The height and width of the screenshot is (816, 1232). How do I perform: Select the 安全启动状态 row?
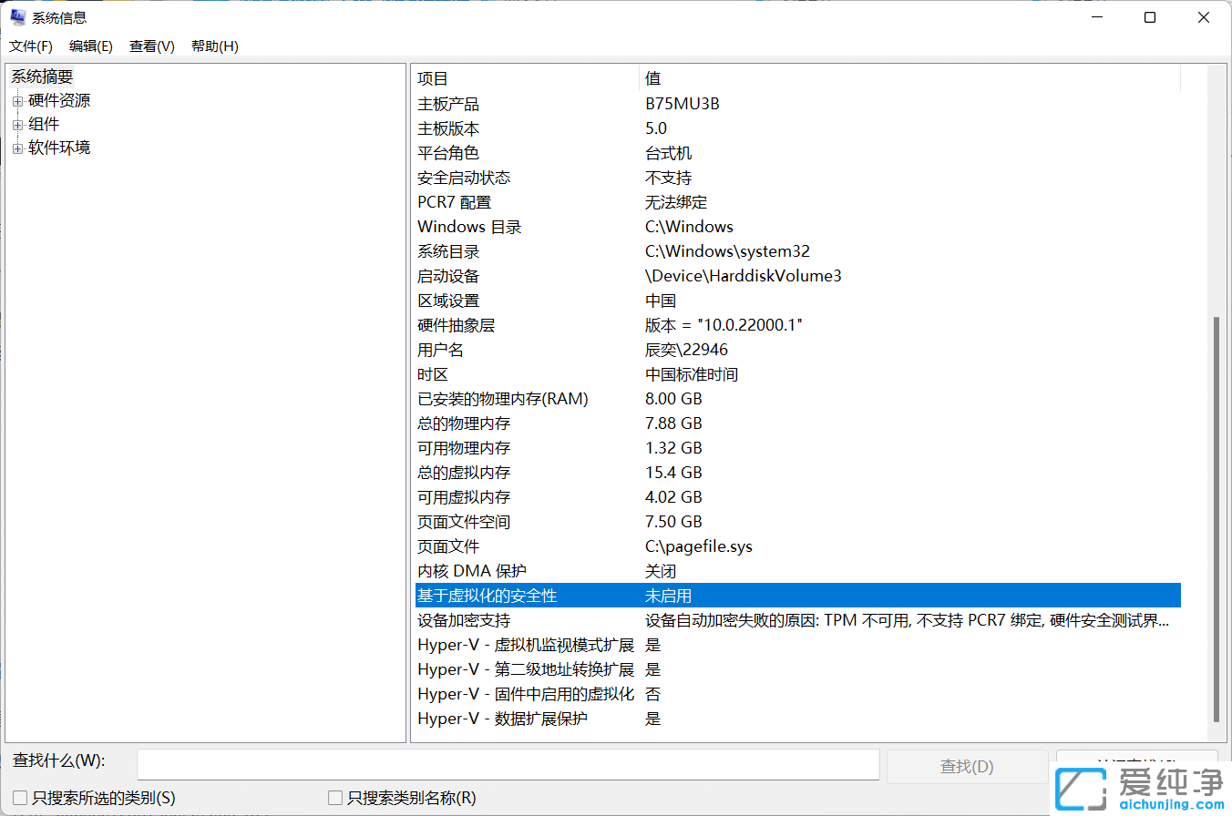click(x=797, y=178)
